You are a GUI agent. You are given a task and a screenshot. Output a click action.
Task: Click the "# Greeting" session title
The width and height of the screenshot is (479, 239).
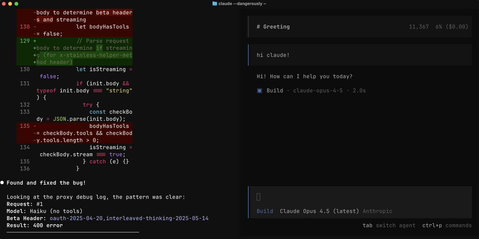[x=273, y=27]
